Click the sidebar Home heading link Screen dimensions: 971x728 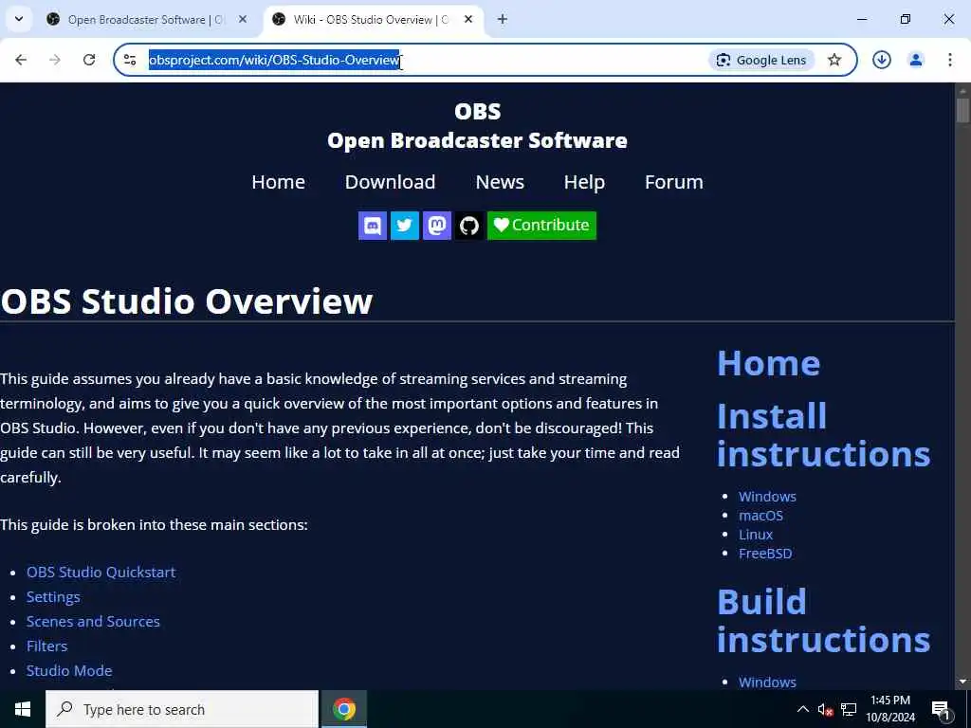[x=768, y=363]
